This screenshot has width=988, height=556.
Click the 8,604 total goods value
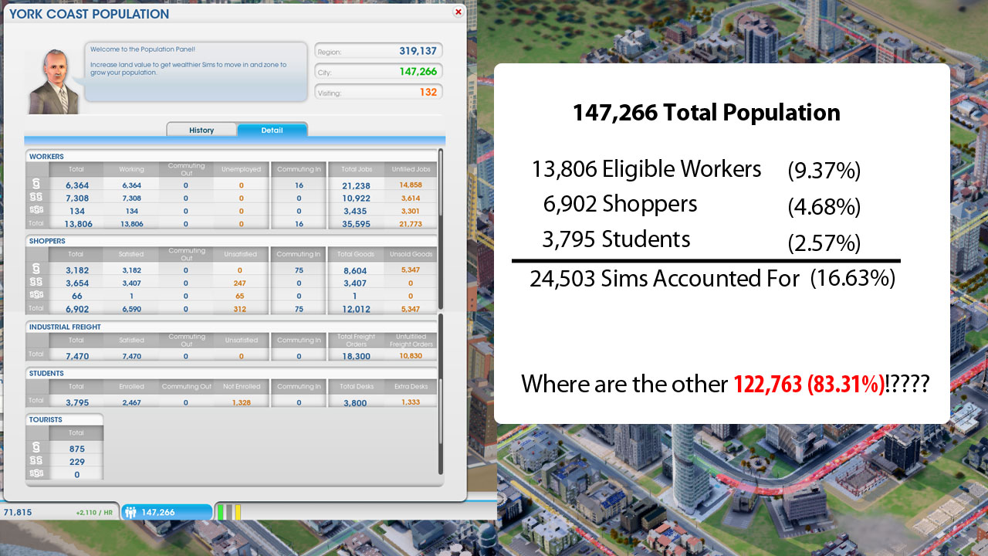click(355, 271)
